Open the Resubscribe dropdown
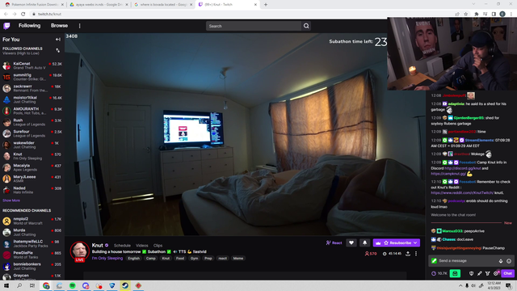 [397, 242]
